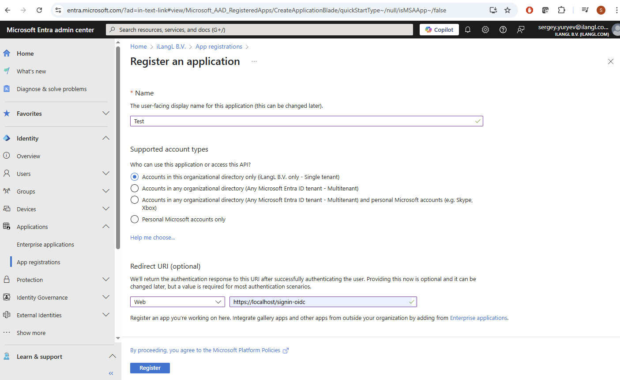
Task: Collapse the Identity section
Action: pos(106,138)
